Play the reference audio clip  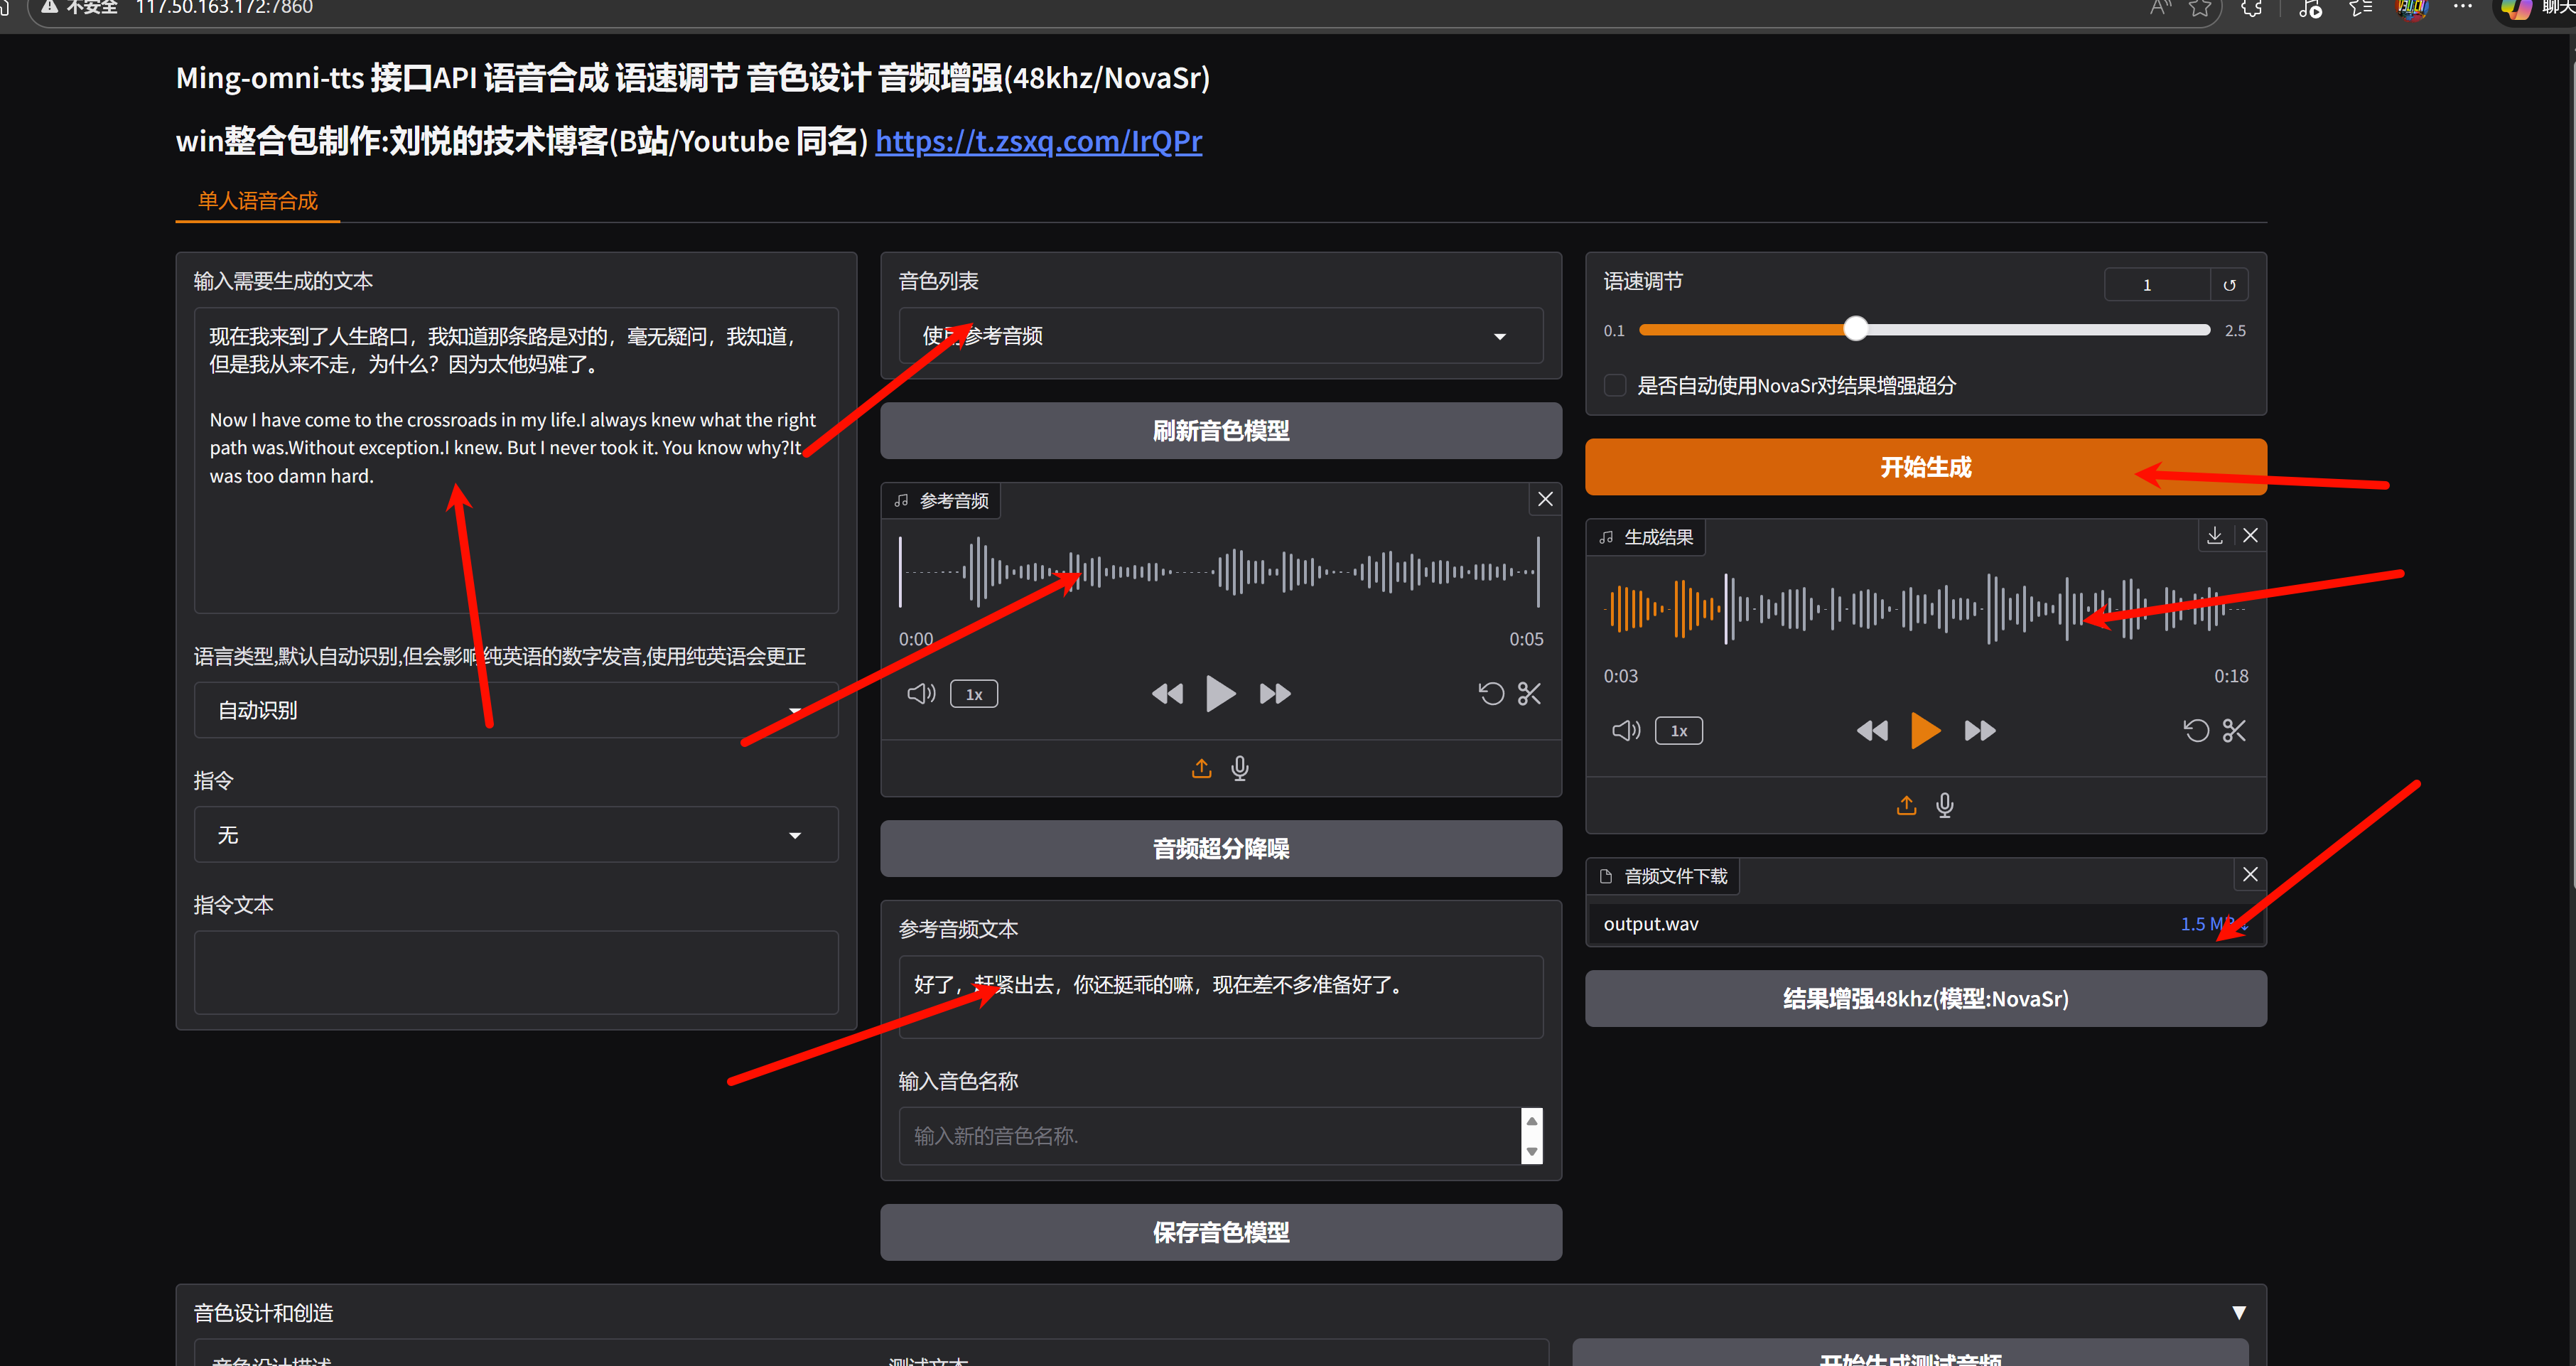coord(1220,693)
